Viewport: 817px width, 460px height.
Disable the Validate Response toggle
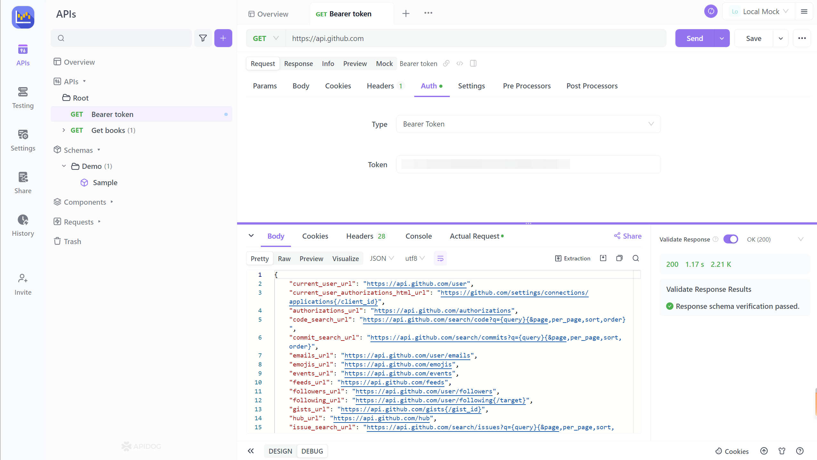tap(731, 239)
